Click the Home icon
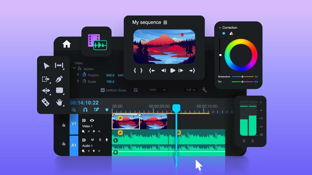This screenshot has width=312, height=175. point(67,44)
